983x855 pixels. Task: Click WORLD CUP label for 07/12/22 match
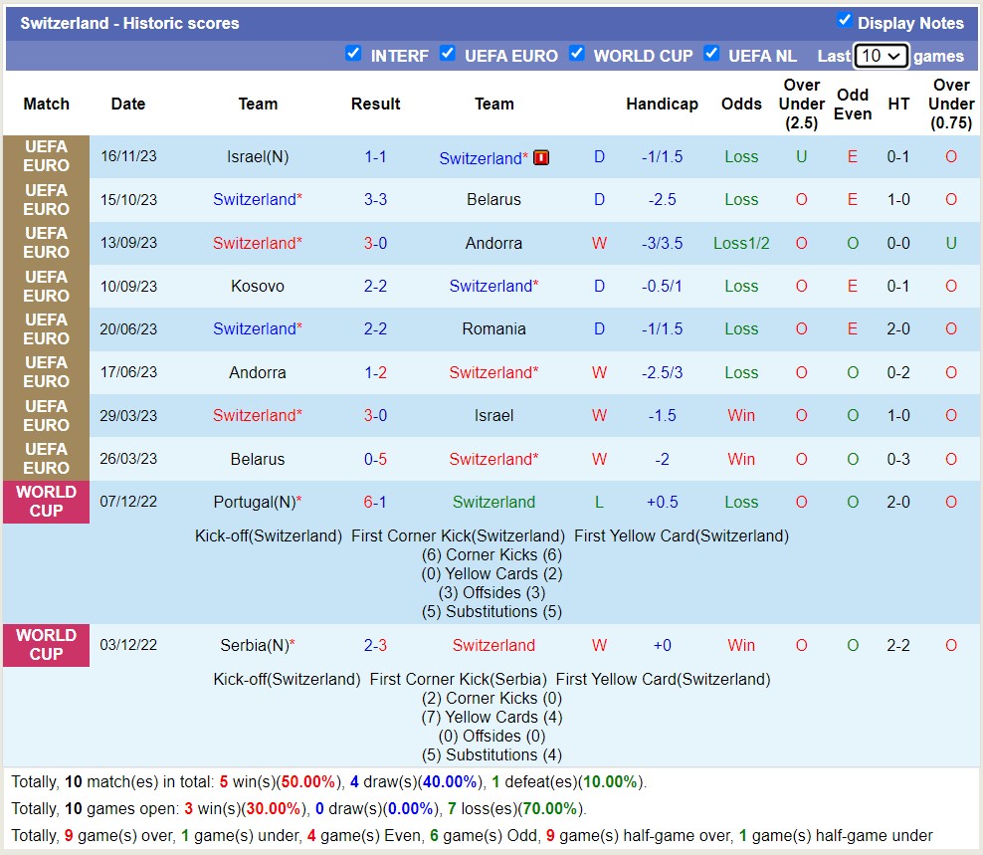coord(46,502)
